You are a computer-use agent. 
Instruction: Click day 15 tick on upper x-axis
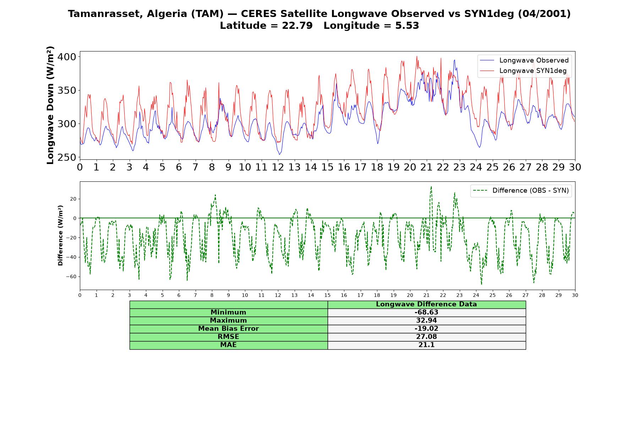click(x=327, y=167)
